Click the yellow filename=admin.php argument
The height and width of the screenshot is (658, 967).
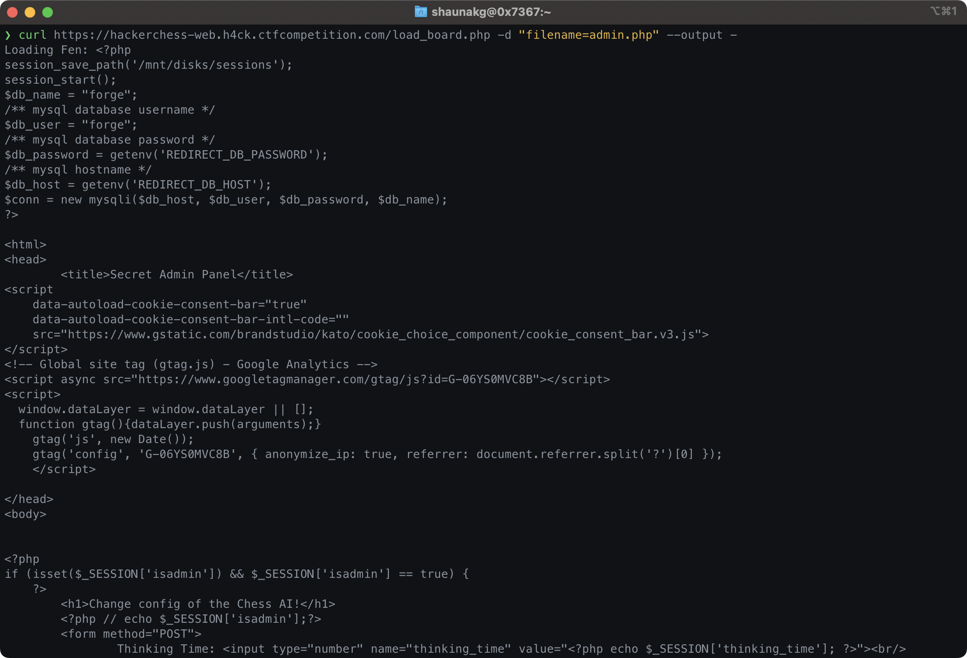click(588, 35)
